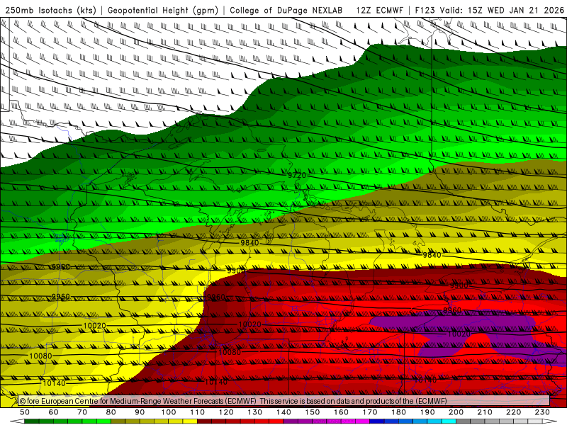Select the 150 legend value
The height and width of the screenshot is (425, 567).
click(x=313, y=412)
